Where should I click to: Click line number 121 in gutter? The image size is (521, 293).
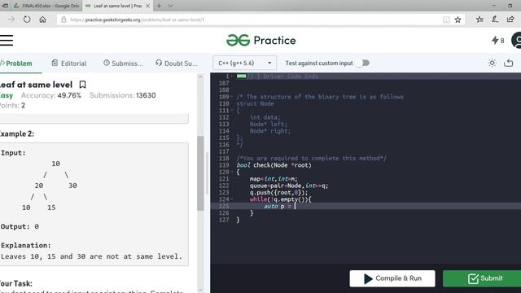click(x=224, y=179)
